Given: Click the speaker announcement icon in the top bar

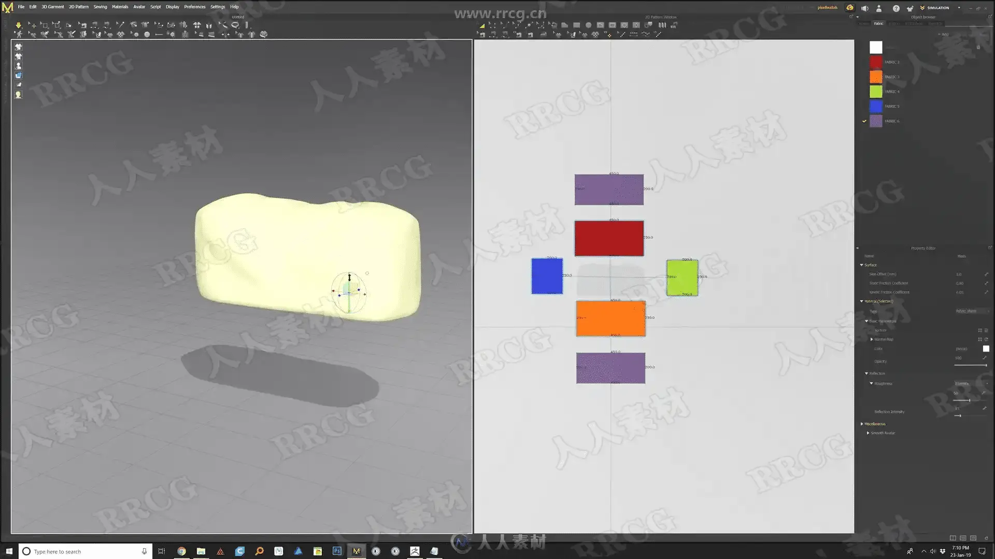Looking at the screenshot, I should pyautogui.click(x=864, y=8).
